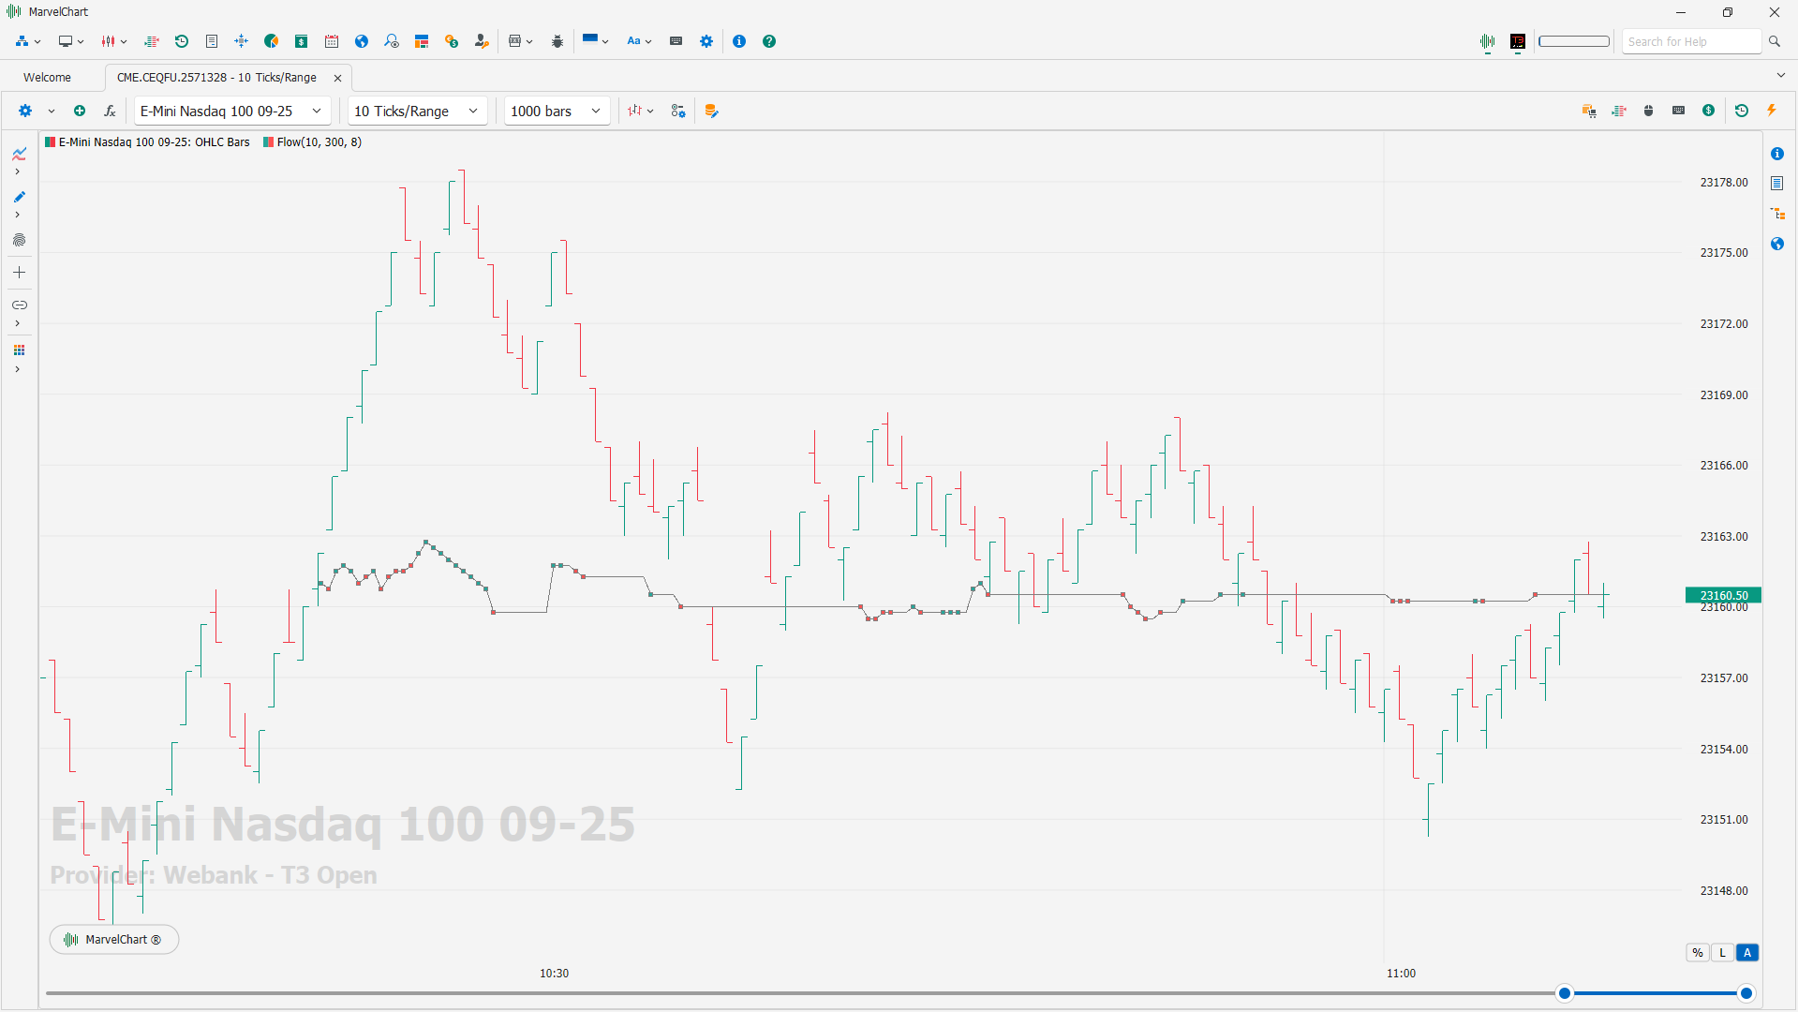The image size is (1798, 1012).
Task: Click the MarvelChart ® badge button
Action: point(113,940)
